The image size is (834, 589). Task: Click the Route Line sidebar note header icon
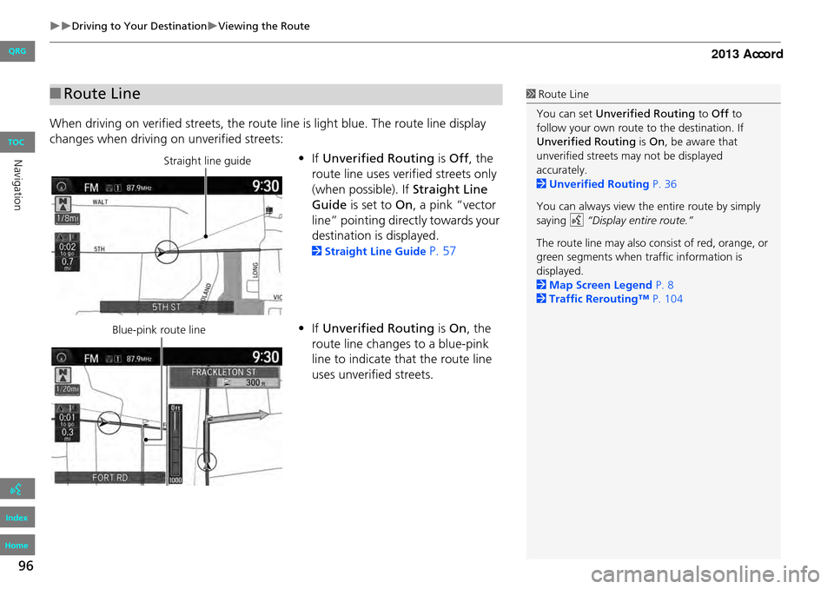coord(531,95)
